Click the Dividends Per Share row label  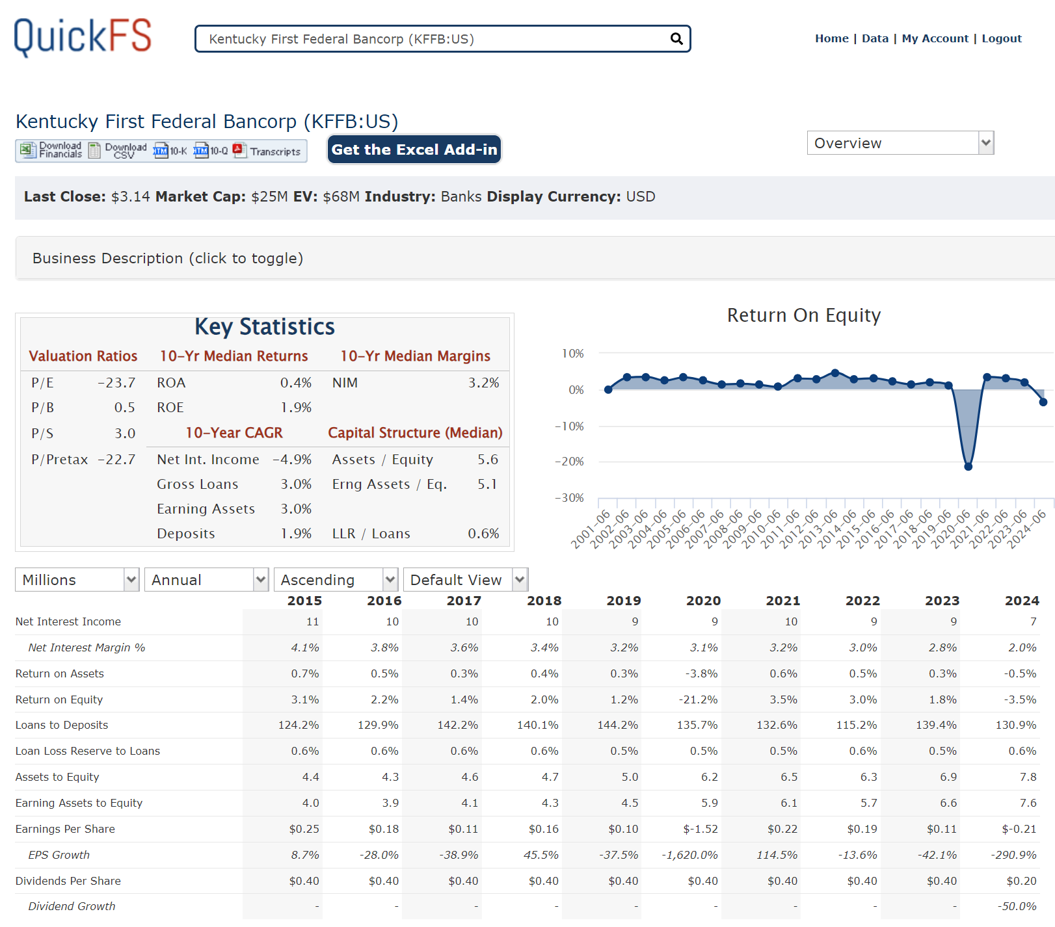click(x=68, y=881)
